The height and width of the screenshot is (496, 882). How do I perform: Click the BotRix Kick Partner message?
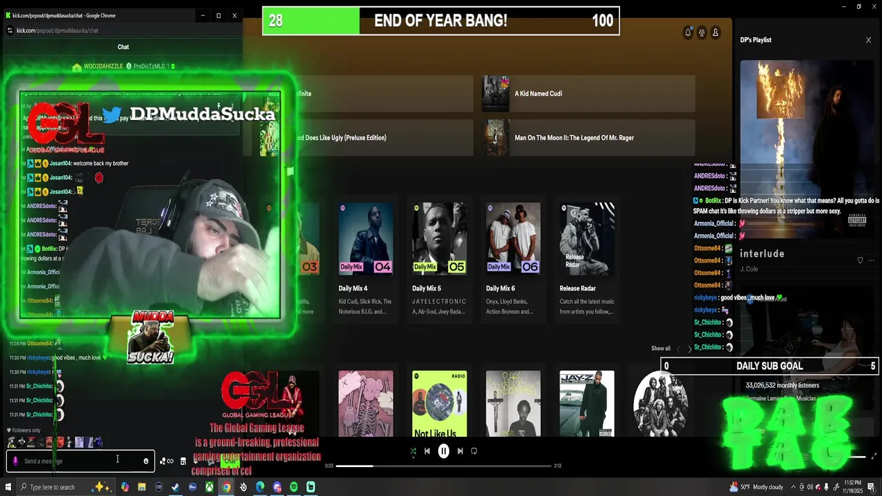pyautogui.click(x=786, y=205)
